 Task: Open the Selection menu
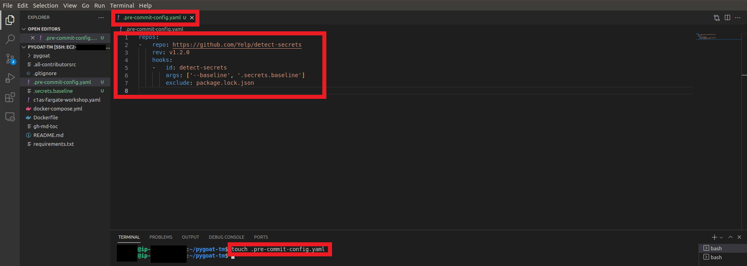(46, 5)
